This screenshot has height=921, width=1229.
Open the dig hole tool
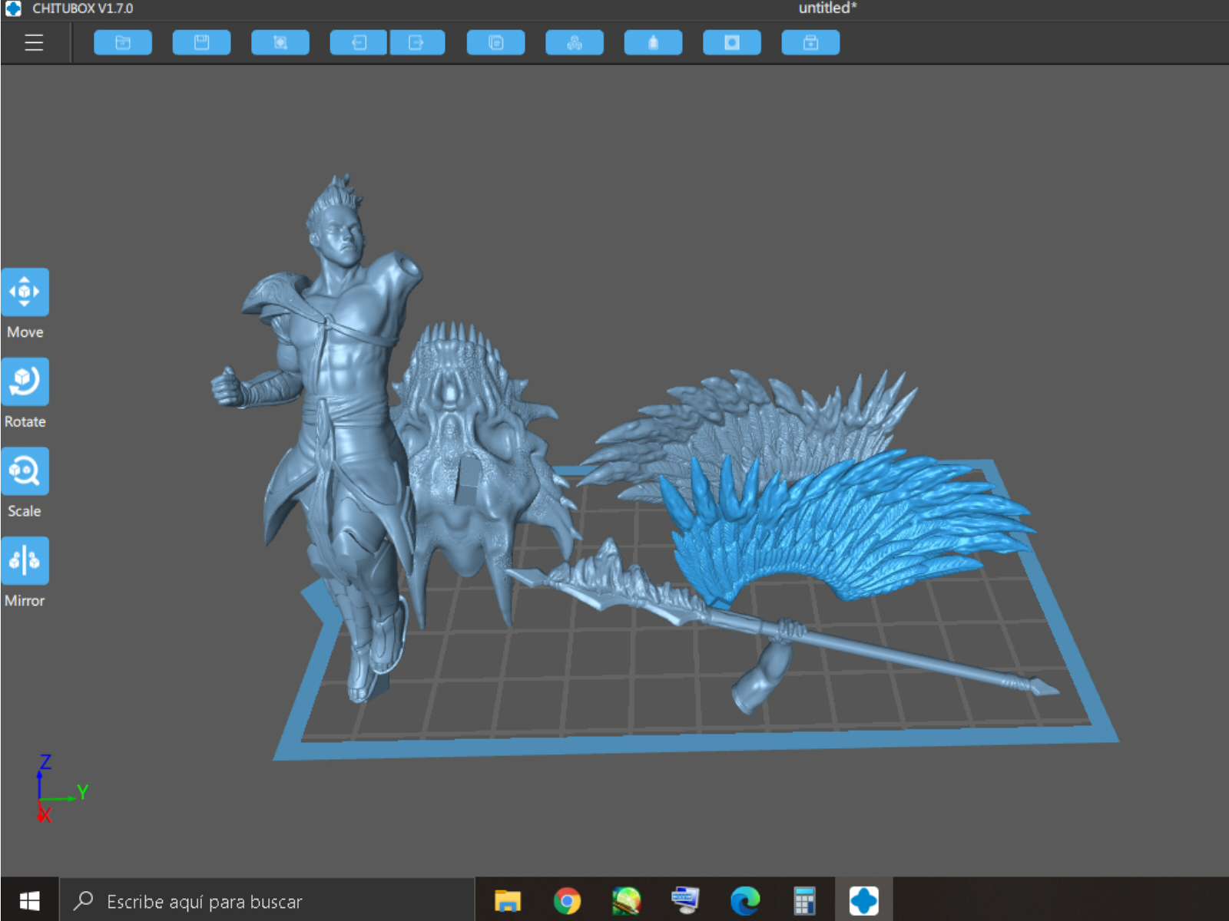[731, 42]
